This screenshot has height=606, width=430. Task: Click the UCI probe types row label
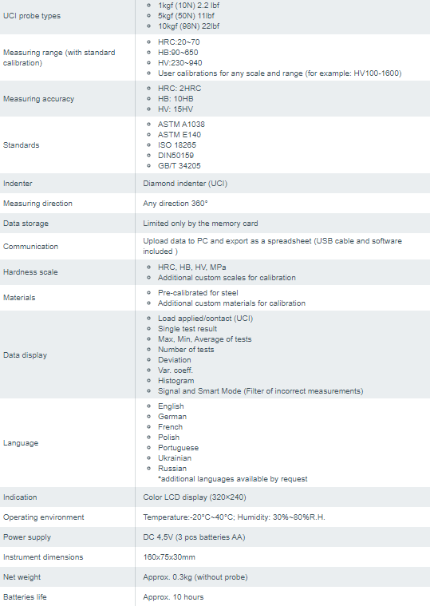32,16
